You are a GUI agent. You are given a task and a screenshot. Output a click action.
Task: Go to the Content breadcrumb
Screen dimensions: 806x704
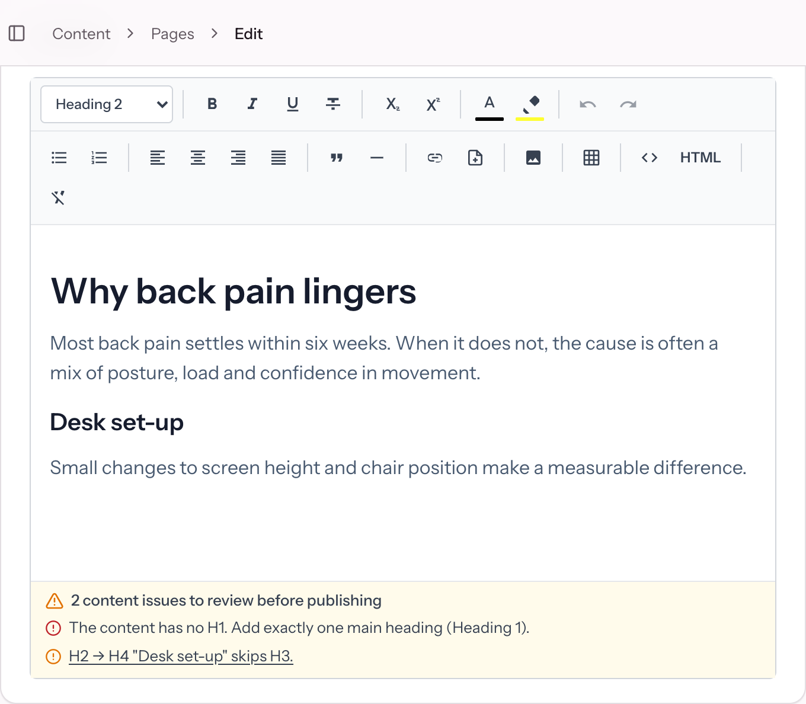coord(81,34)
